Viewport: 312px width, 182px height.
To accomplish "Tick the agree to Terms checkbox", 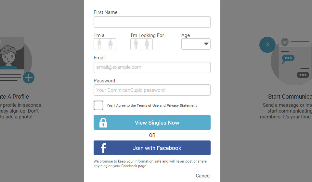I will [x=98, y=105].
